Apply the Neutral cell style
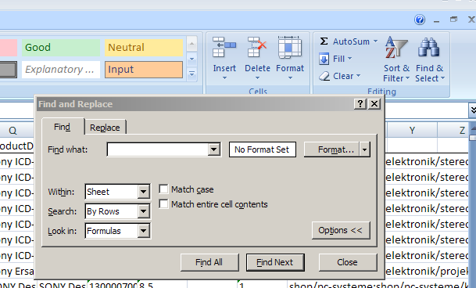 [144, 48]
